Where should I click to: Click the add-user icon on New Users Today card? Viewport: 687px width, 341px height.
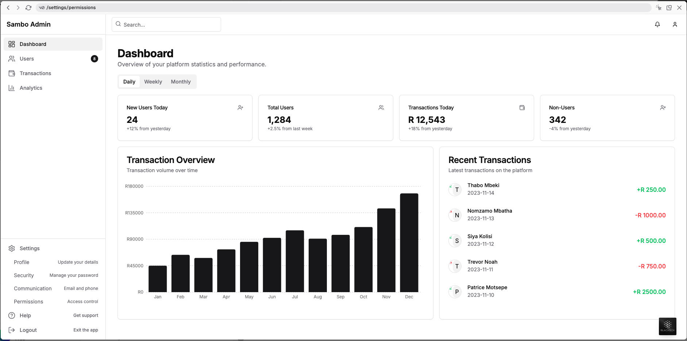240,107
